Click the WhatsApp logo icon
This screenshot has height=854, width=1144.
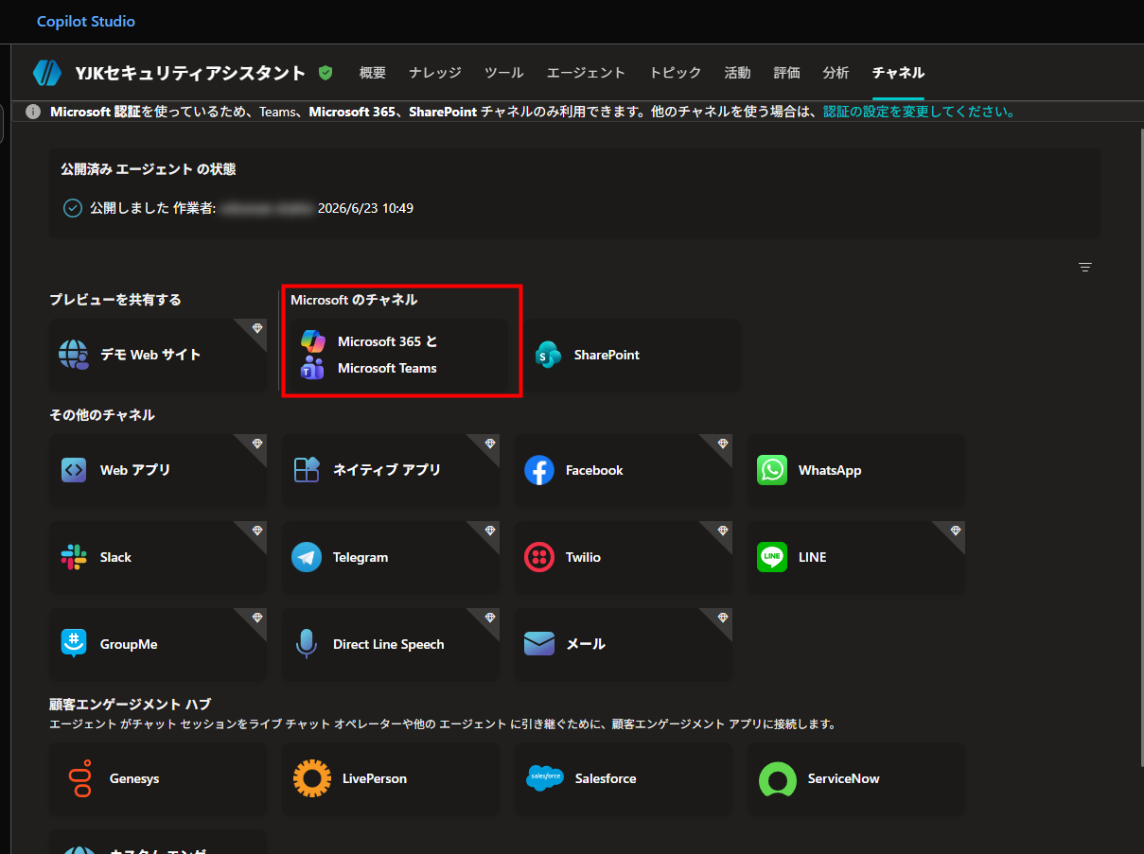point(772,470)
